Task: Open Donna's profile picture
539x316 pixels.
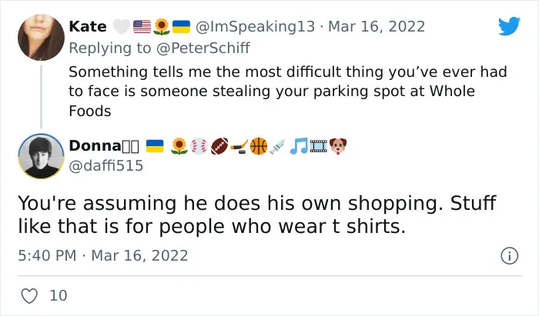Action: (x=41, y=156)
